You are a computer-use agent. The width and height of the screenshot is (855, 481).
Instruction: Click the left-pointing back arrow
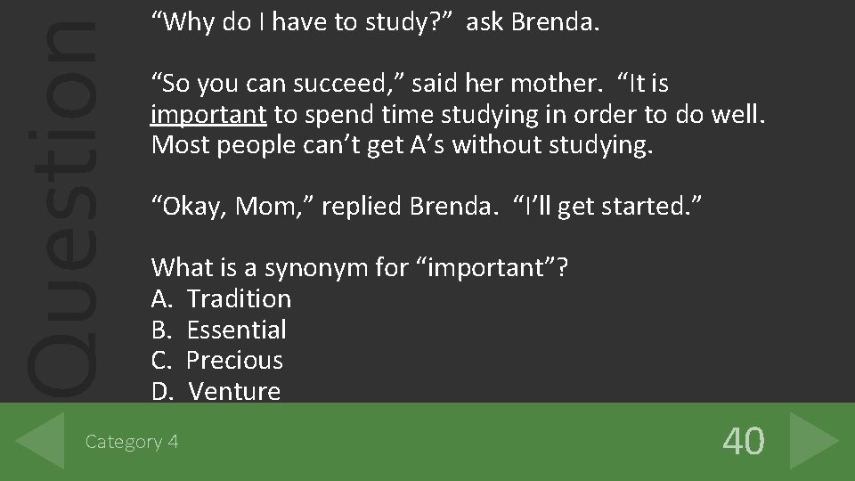[x=42, y=440]
